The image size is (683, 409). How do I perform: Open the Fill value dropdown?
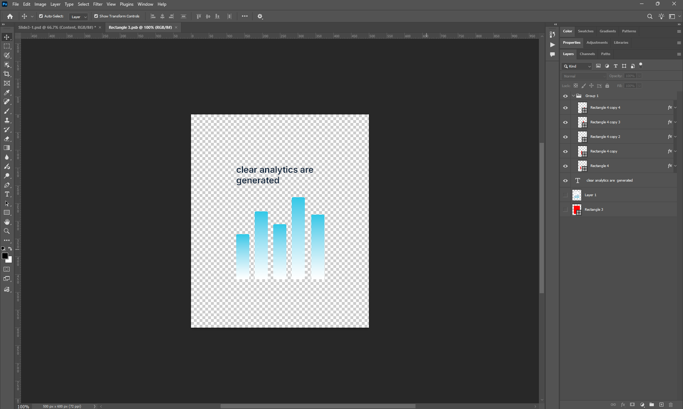pos(639,86)
